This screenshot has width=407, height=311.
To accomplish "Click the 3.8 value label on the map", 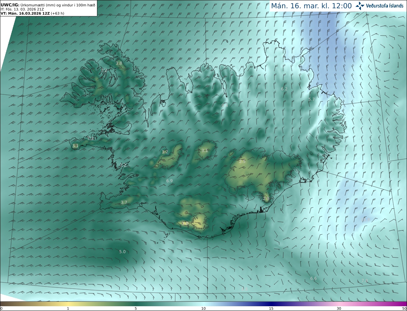I will pyautogui.click(x=119, y=63).
